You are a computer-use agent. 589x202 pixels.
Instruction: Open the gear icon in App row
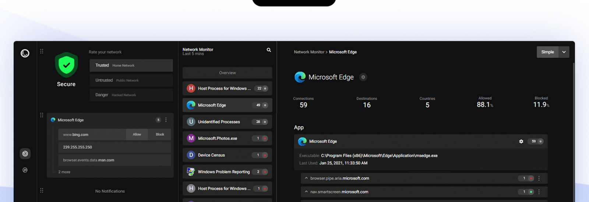pyautogui.click(x=521, y=141)
